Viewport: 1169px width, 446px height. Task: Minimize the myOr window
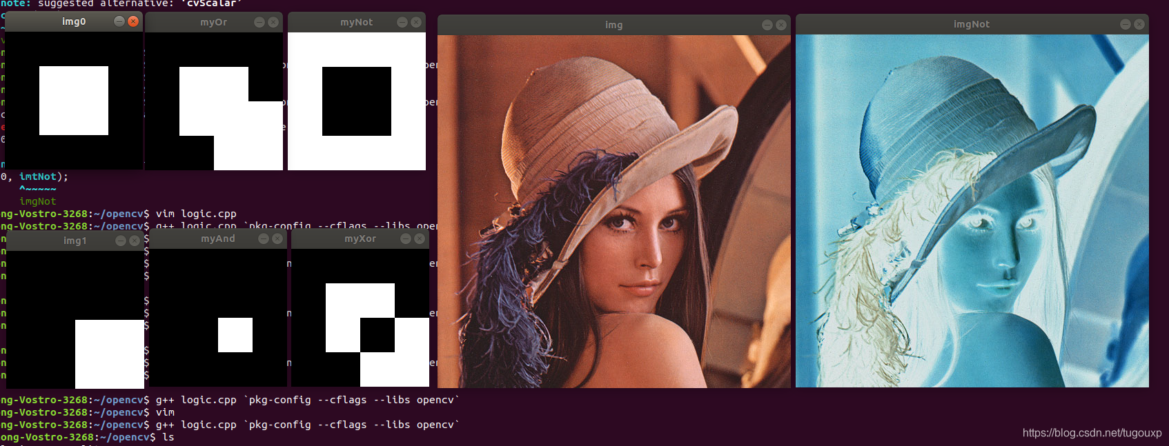(x=259, y=22)
